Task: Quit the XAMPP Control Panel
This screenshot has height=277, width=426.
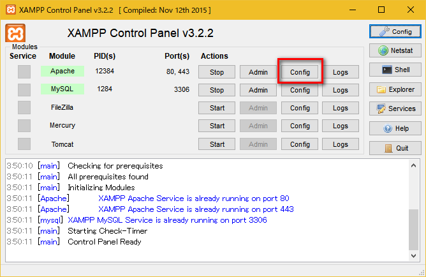Action: [x=395, y=148]
